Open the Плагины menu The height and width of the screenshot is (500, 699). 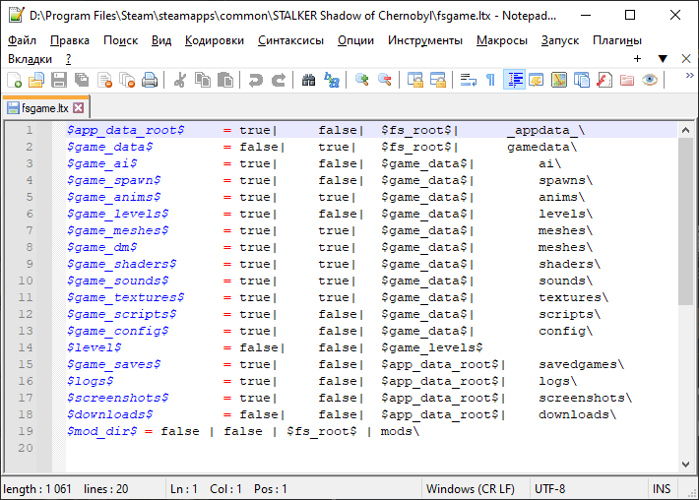pyautogui.click(x=617, y=40)
